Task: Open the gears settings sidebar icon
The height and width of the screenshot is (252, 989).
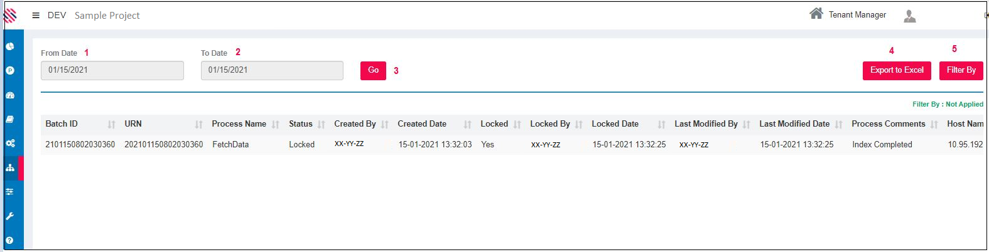Action: (10, 144)
